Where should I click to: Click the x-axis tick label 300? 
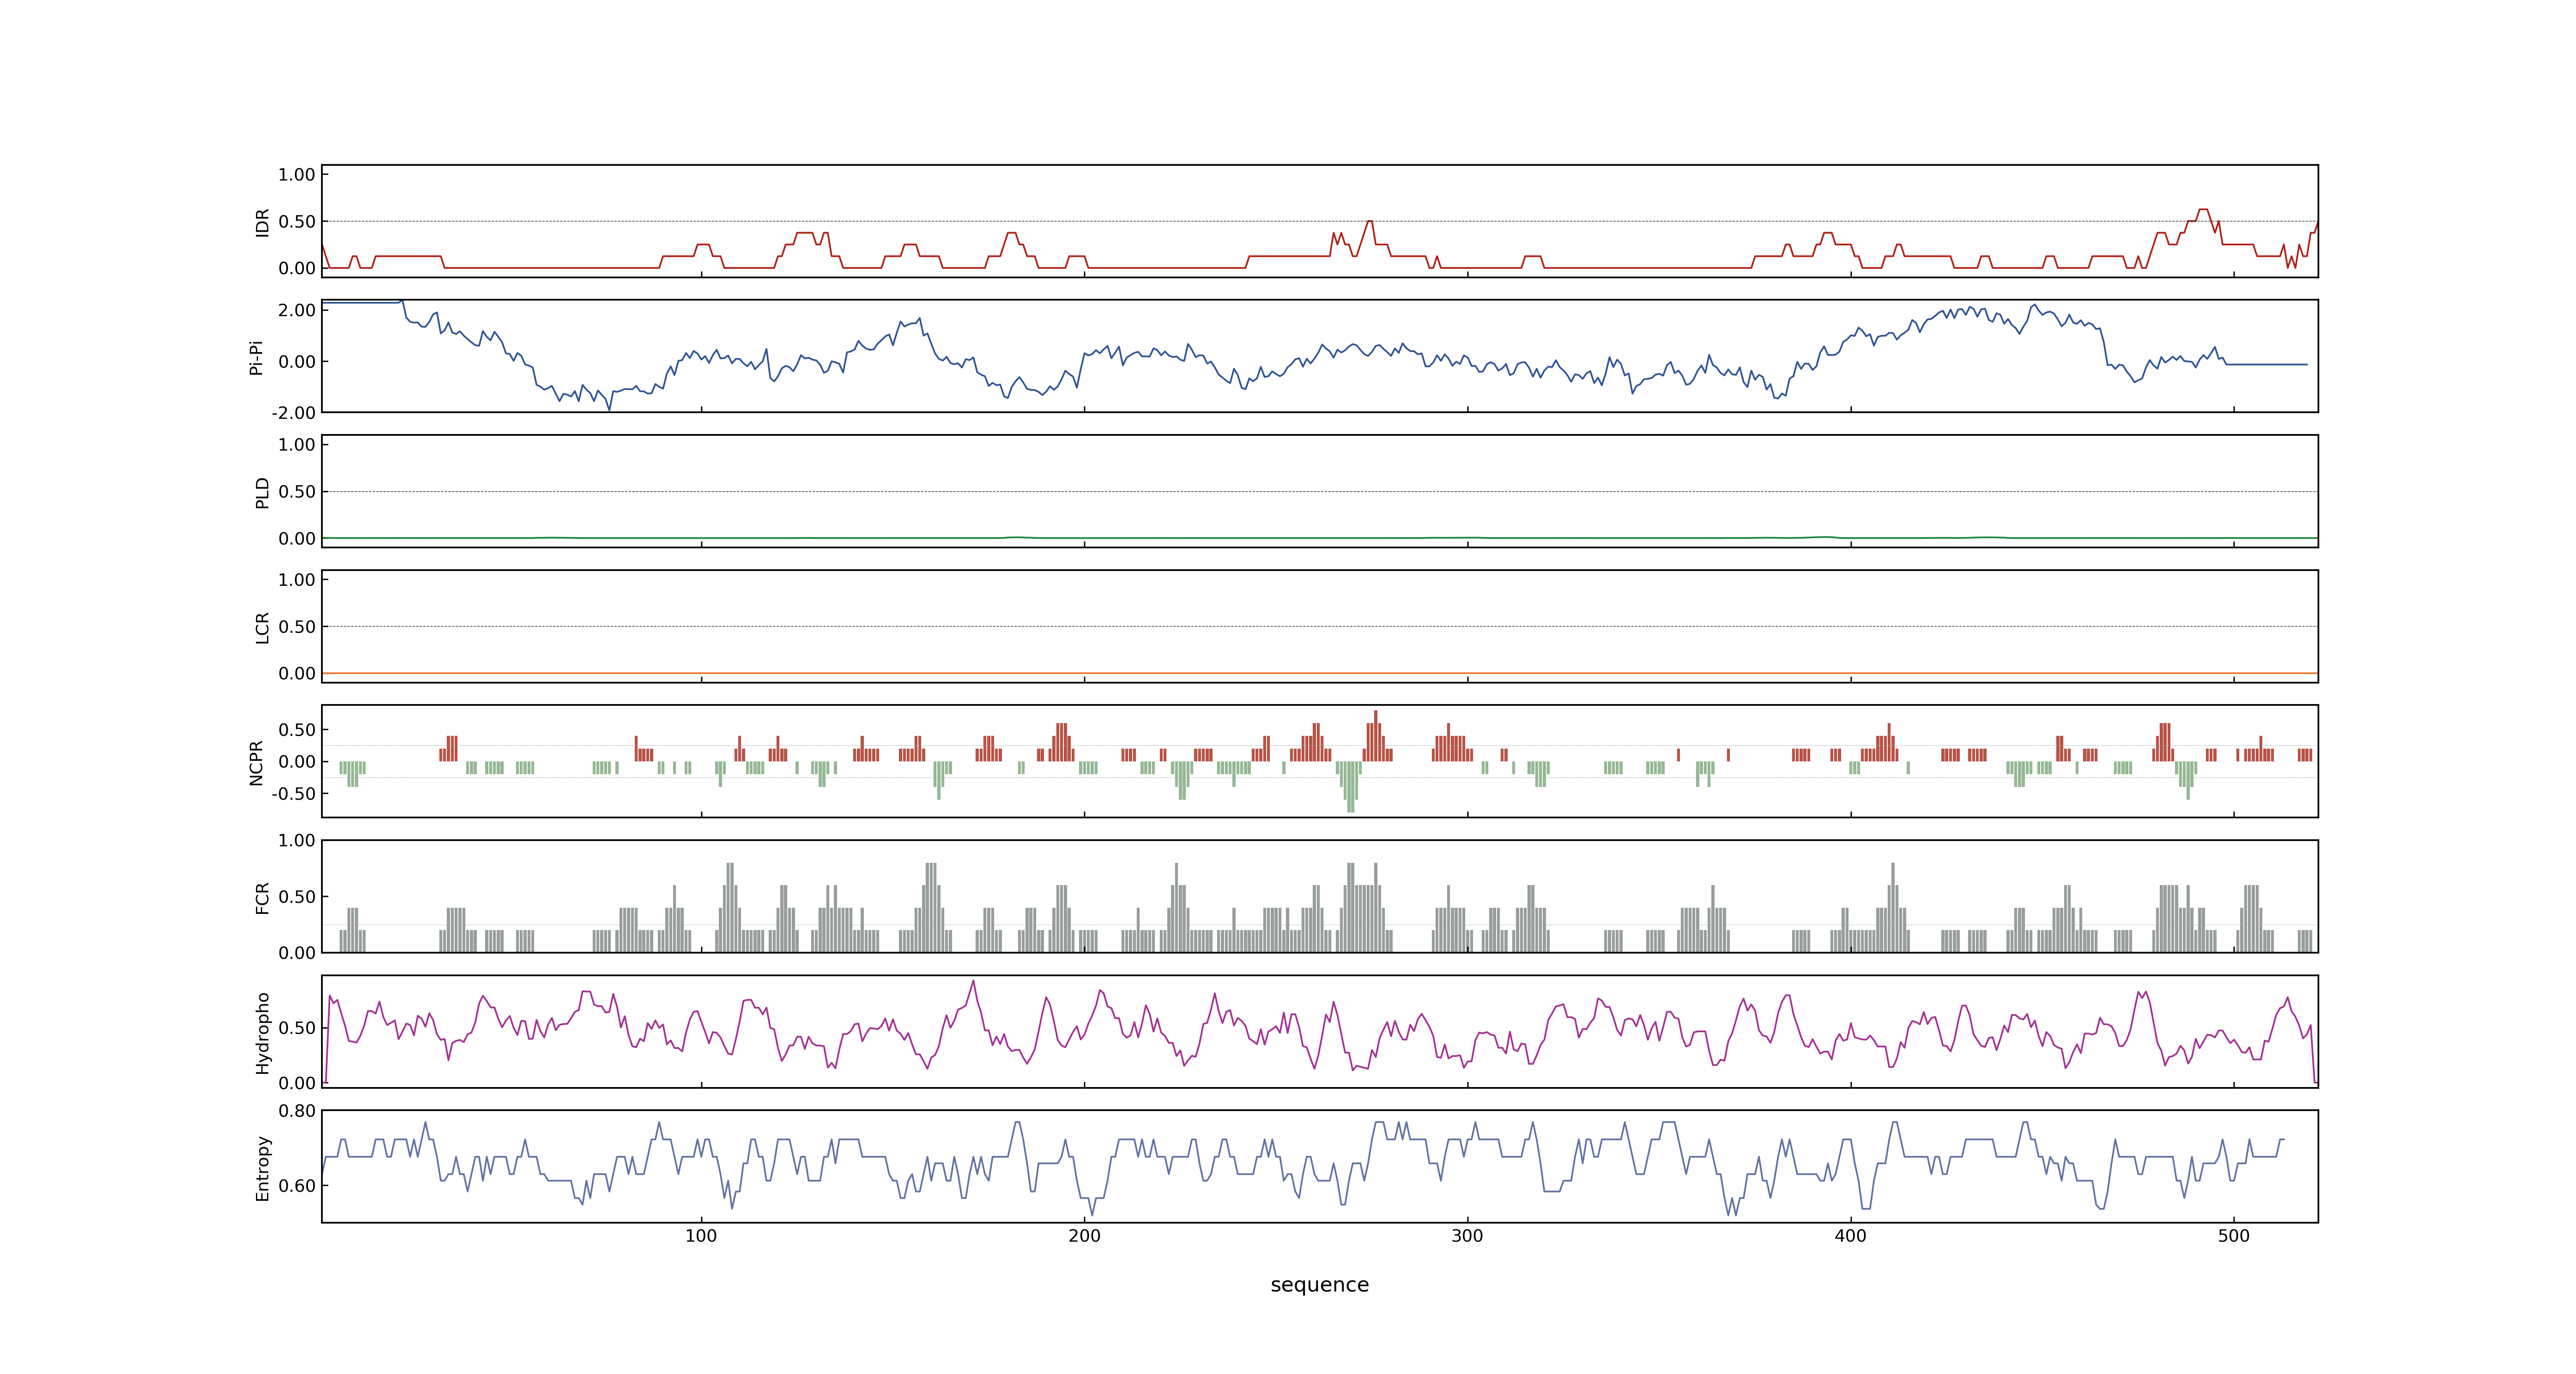pos(1467,1236)
